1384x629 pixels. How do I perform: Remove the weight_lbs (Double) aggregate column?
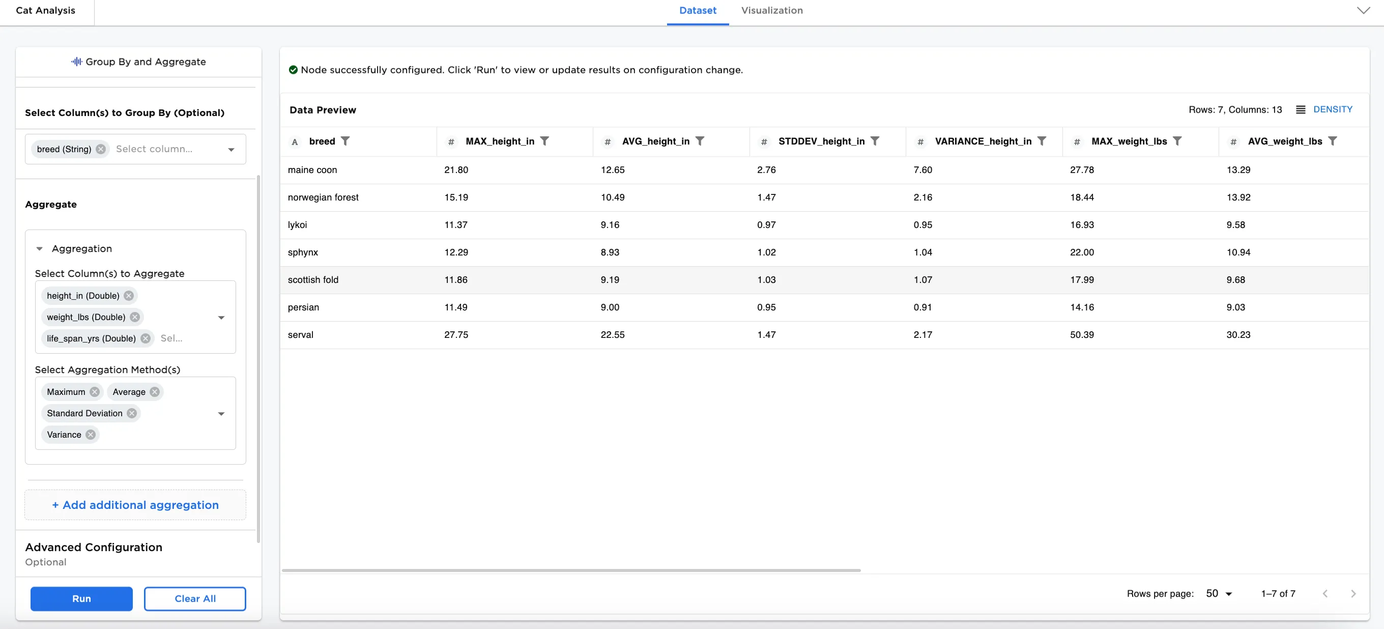[x=134, y=317]
